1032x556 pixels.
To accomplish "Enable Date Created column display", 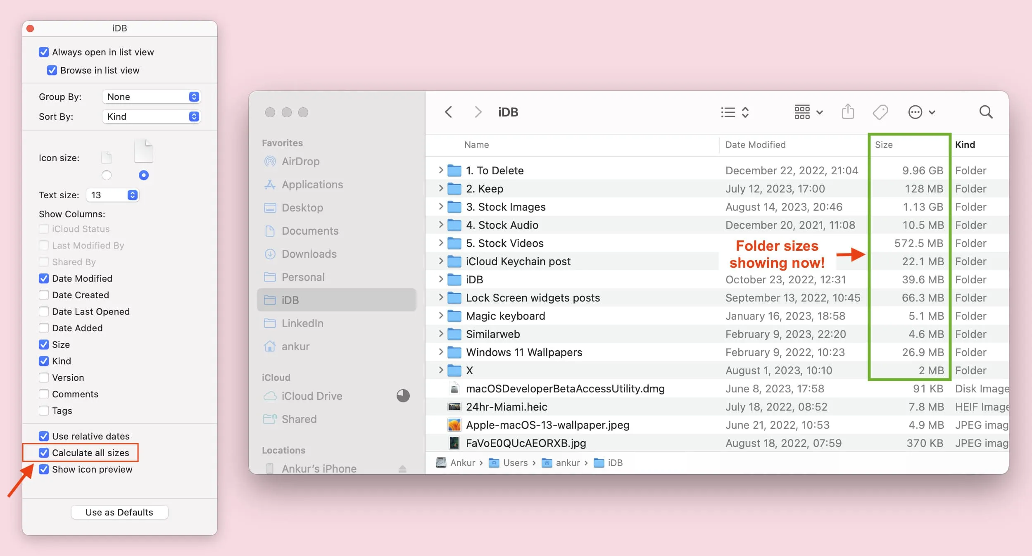I will pyautogui.click(x=44, y=295).
